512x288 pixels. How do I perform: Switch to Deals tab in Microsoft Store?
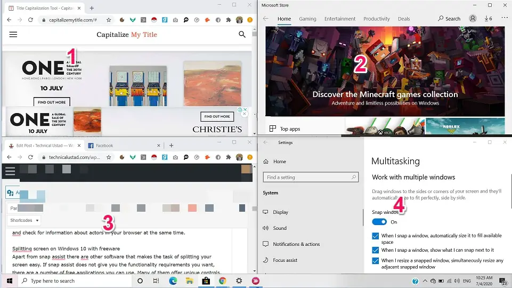(404, 19)
